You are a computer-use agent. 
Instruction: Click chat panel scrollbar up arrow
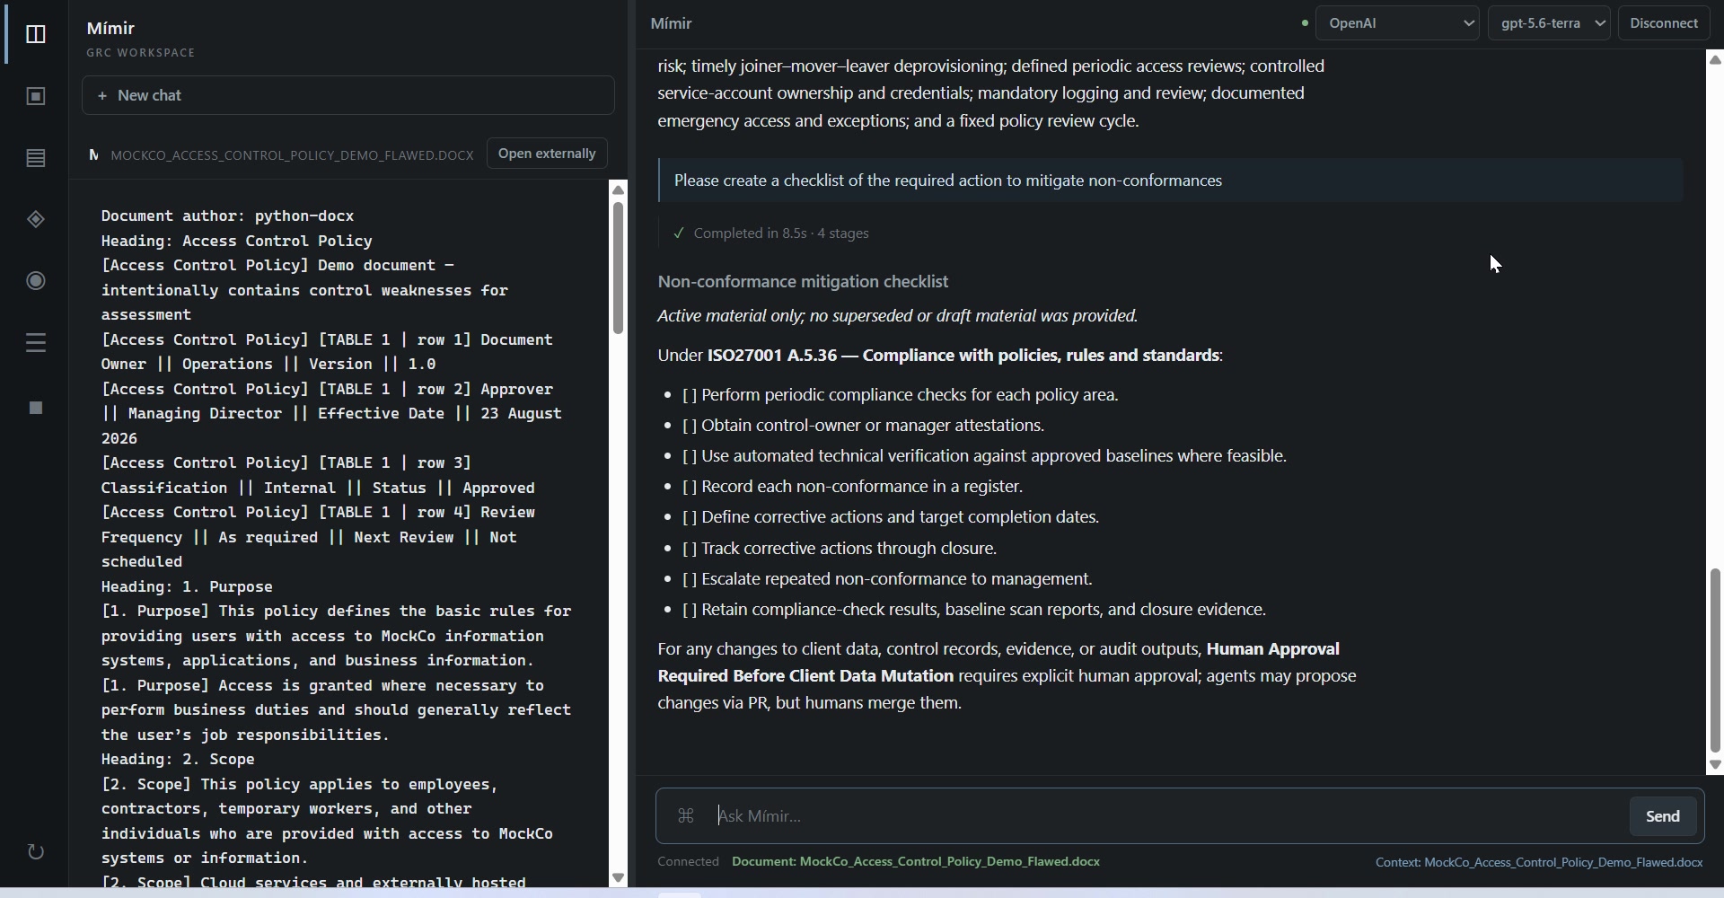point(1715,60)
